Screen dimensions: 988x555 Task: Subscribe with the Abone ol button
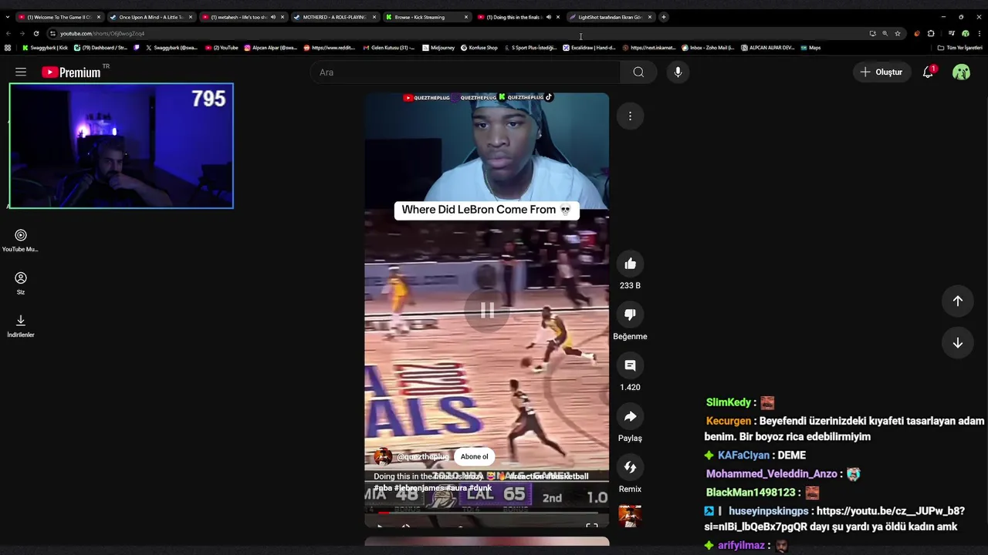click(474, 456)
